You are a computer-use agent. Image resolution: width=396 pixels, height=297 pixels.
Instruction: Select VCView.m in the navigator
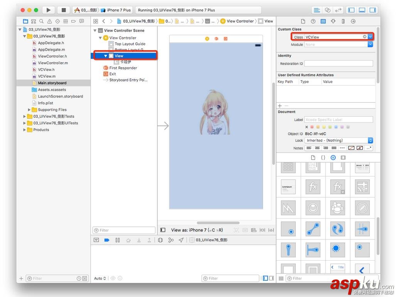[x=47, y=76]
